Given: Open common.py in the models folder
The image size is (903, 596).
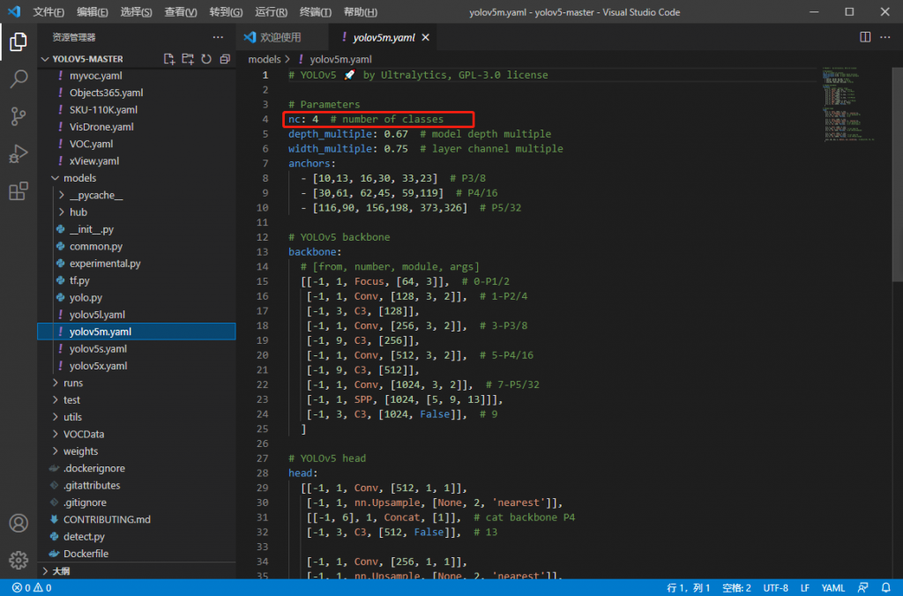Looking at the screenshot, I should point(137,247).
